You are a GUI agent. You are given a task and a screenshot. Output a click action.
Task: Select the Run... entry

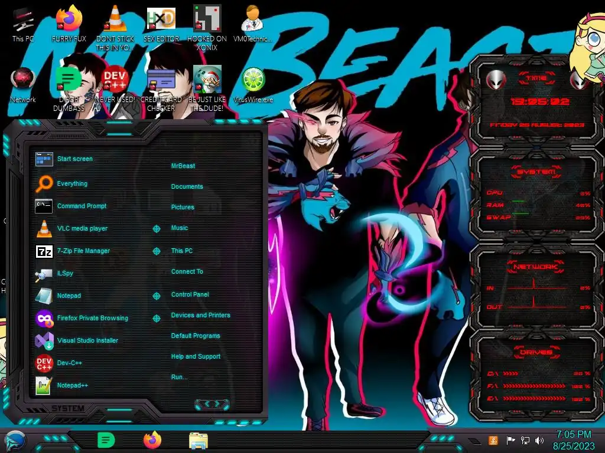180,377
